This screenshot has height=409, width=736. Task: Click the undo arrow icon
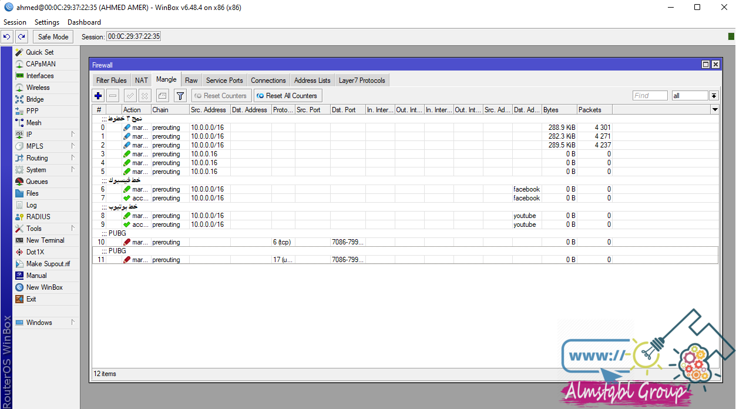(x=7, y=36)
